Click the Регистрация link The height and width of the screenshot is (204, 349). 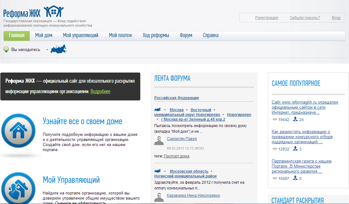266,18
